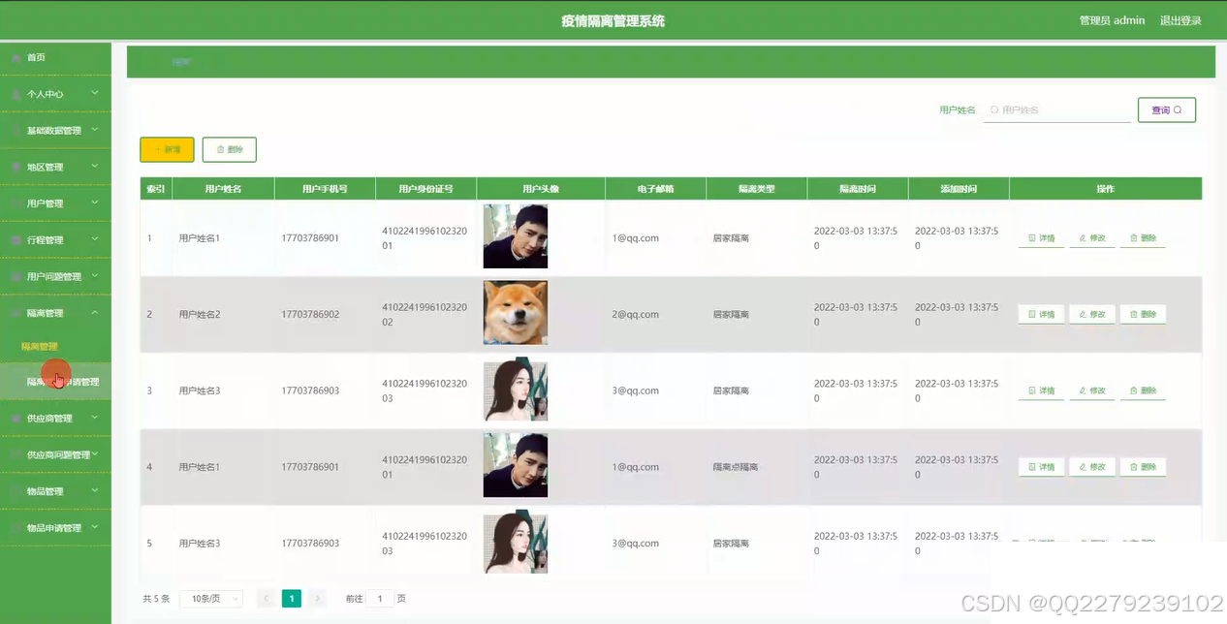Select 隔离申请管理 in the sidebar

point(63,381)
